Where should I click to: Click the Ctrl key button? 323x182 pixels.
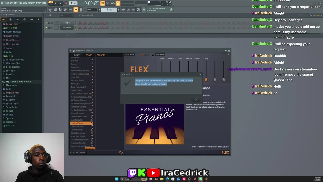coord(128,10)
